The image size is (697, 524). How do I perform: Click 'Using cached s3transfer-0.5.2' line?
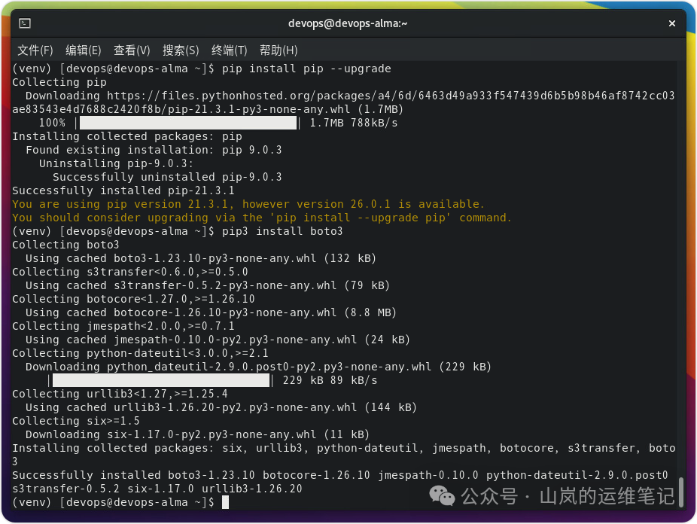click(208, 285)
